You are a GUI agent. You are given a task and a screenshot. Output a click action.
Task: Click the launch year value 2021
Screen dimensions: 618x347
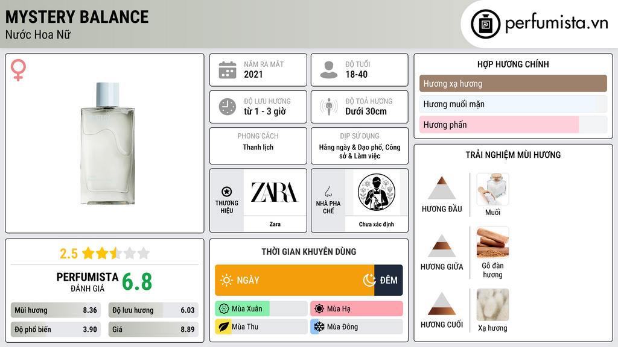253,74
